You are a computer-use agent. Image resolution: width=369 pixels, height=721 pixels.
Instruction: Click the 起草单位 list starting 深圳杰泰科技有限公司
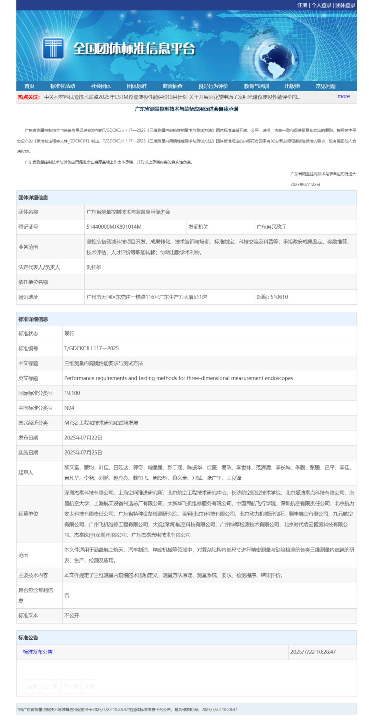[x=209, y=514]
